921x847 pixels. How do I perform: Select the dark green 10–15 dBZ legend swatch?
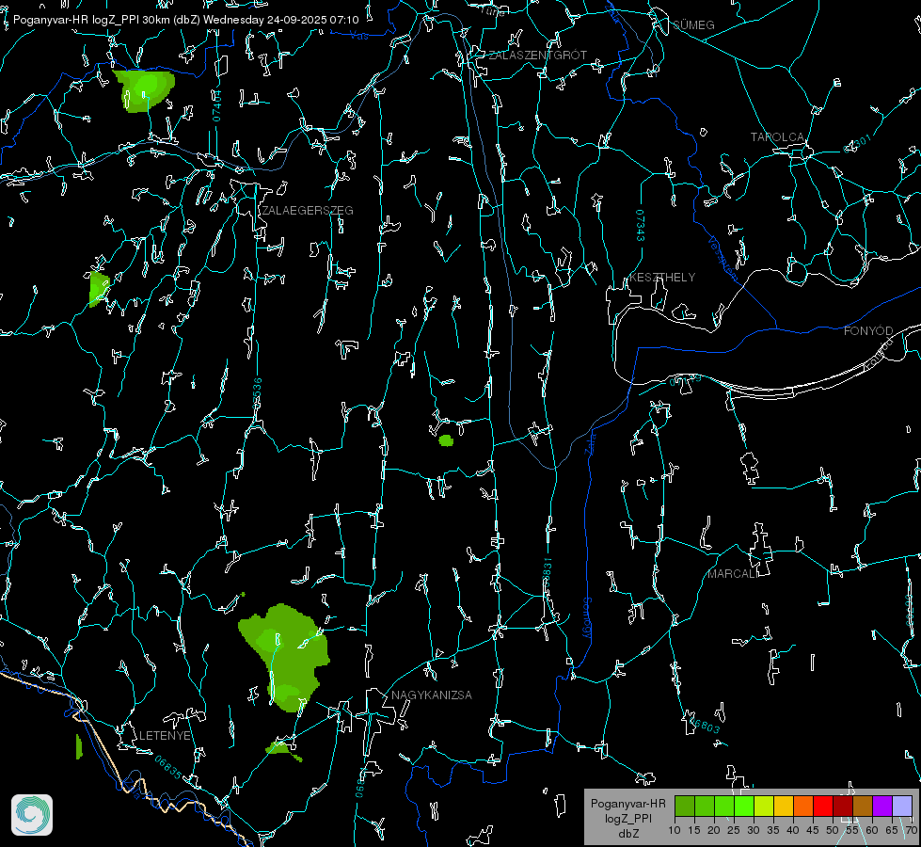coord(685,806)
